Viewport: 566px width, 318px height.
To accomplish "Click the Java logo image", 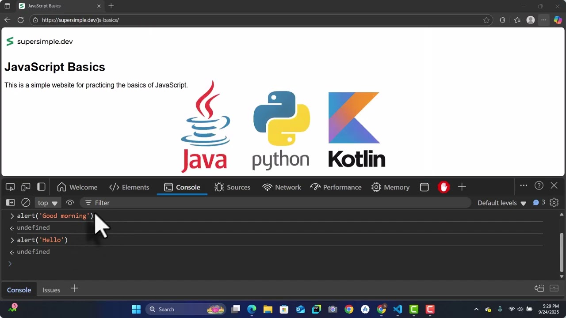I will (205, 126).
